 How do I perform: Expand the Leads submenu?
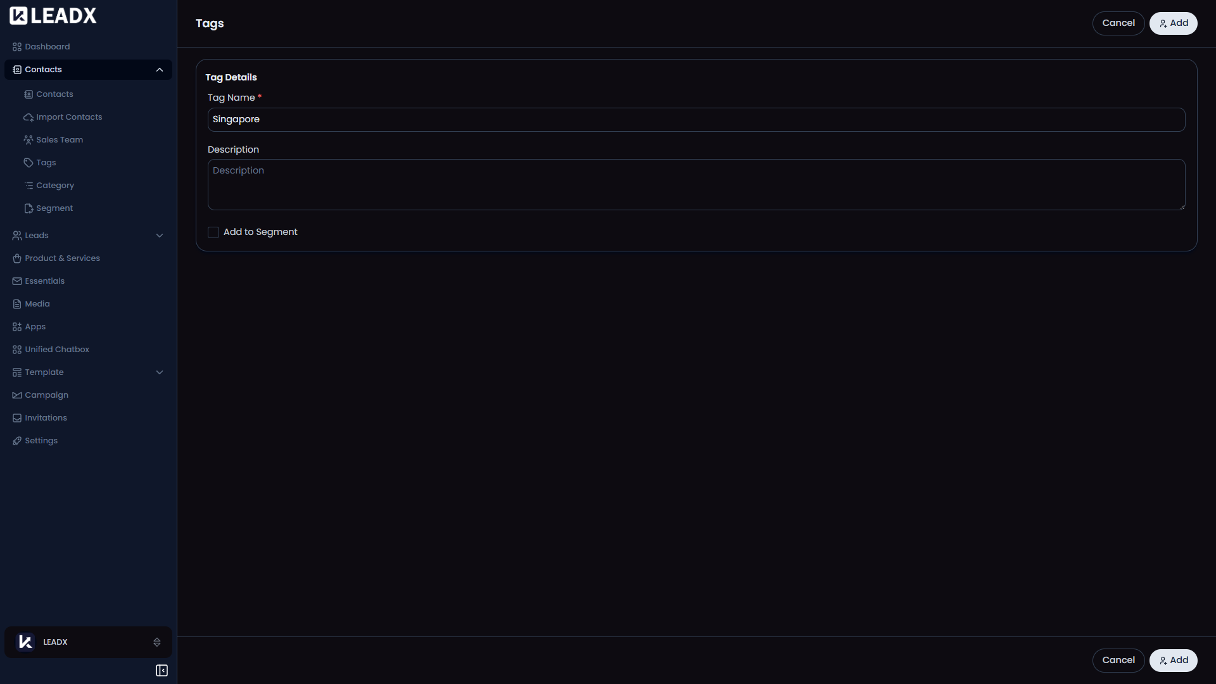[x=160, y=236]
